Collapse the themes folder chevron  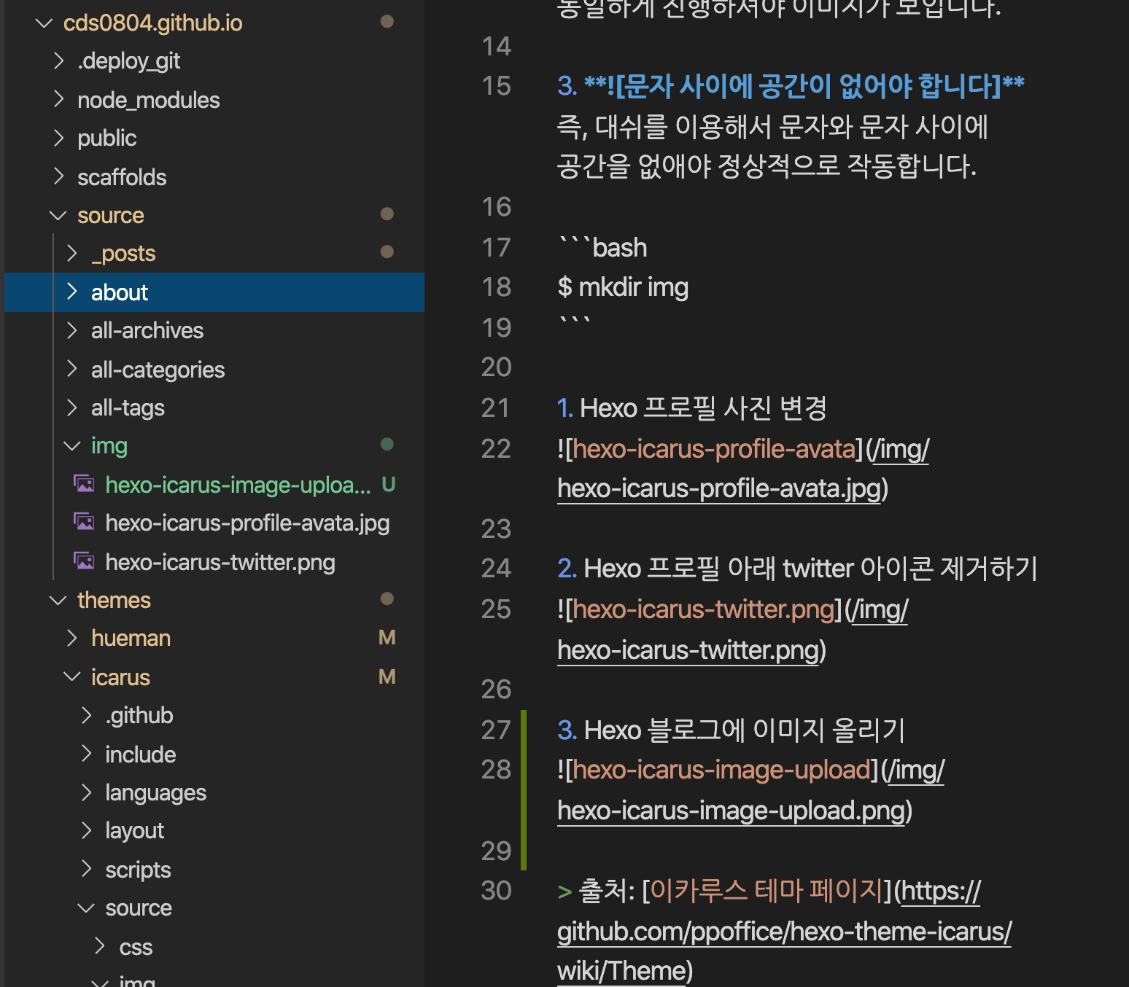click(x=58, y=601)
